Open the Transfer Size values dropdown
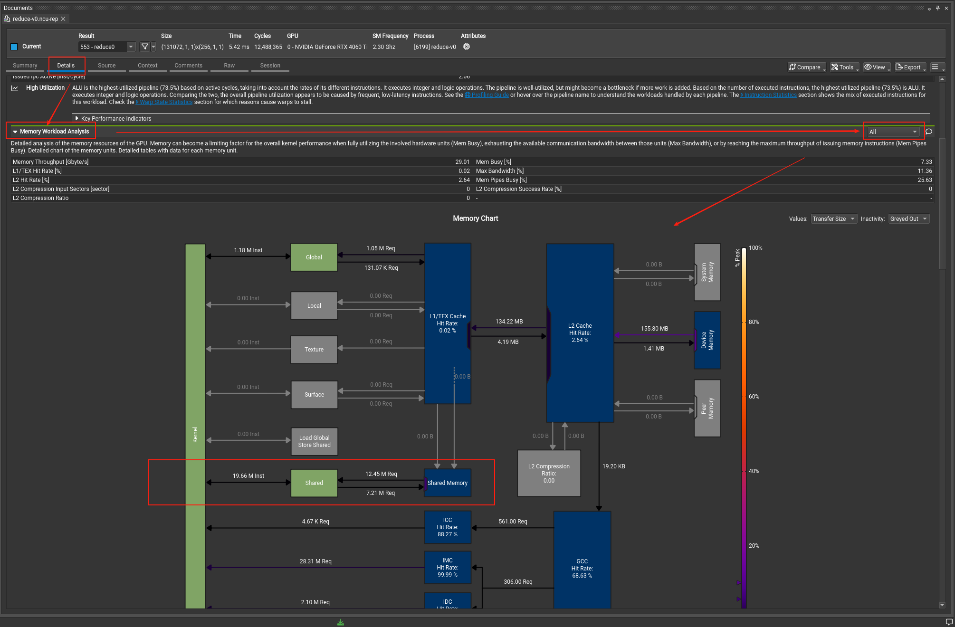 click(833, 218)
